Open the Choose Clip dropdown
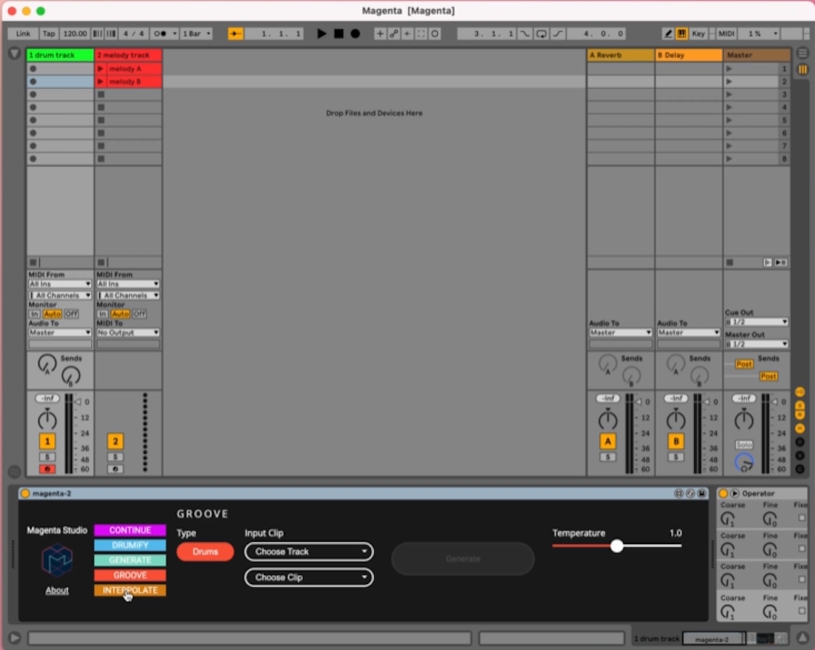This screenshot has width=815, height=650. click(309, 577)
